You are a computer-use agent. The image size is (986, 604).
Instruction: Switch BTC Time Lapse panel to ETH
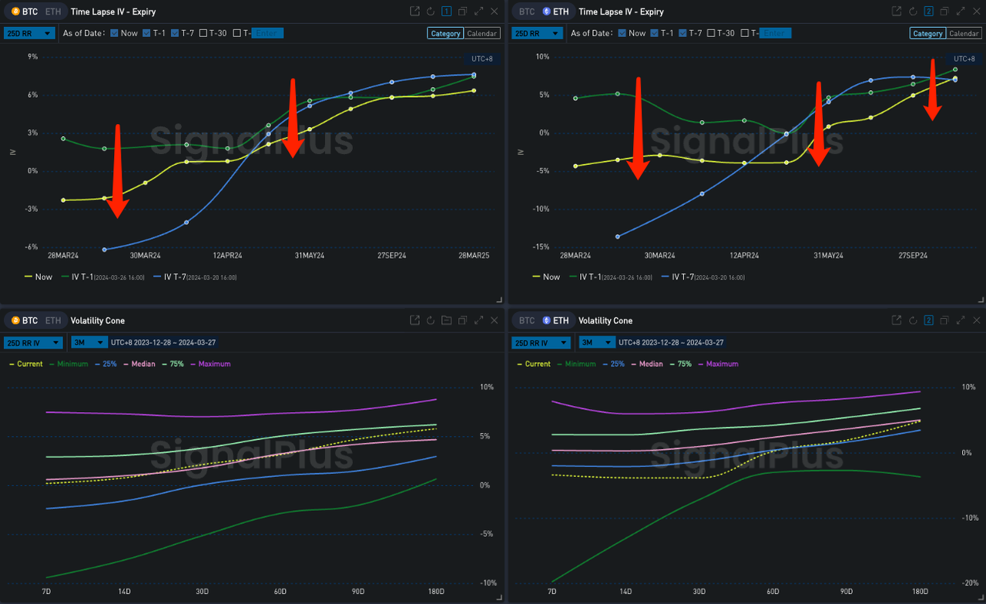click(x=53, y=12)
